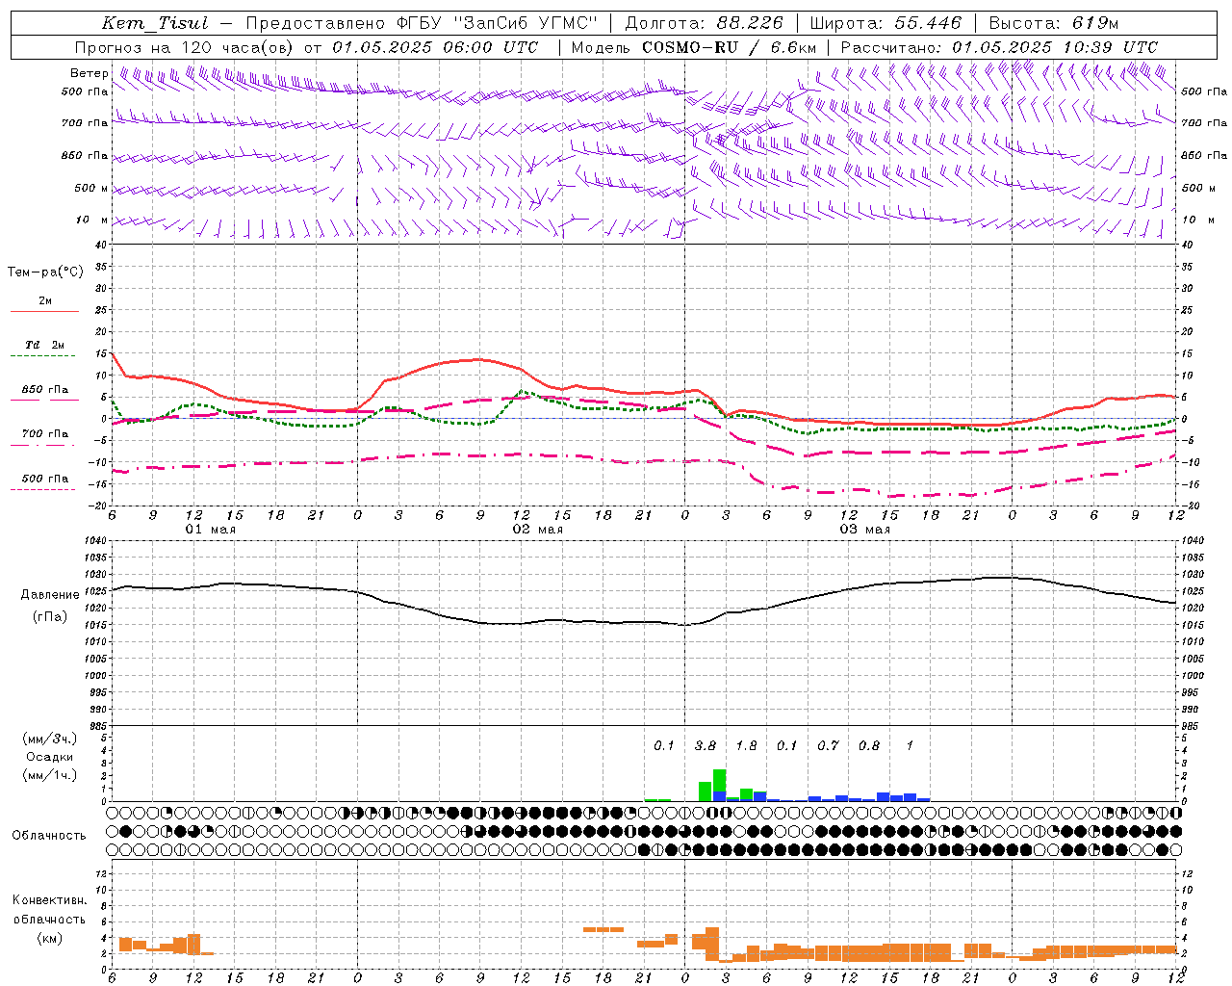The image size is (1232, 986).
Task: Click the Высота: 619м text
Action: coord(1054,23)
